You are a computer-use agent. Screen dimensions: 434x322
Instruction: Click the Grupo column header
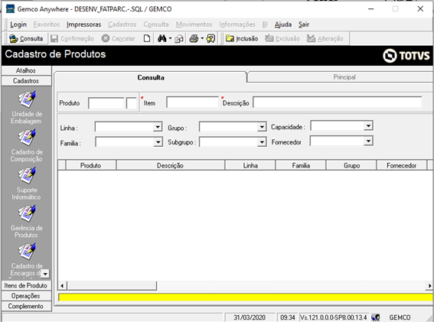tap(351, 165)
